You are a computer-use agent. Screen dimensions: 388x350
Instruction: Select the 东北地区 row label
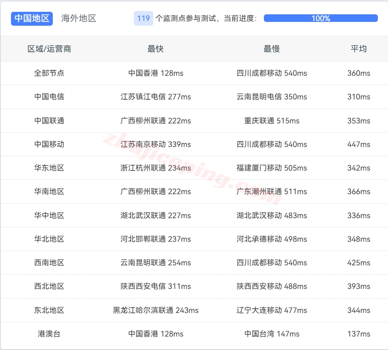[49, 310]
